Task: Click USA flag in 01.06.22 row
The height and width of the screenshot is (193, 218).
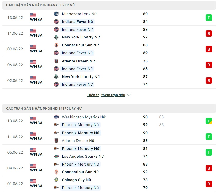Action: 33,181
